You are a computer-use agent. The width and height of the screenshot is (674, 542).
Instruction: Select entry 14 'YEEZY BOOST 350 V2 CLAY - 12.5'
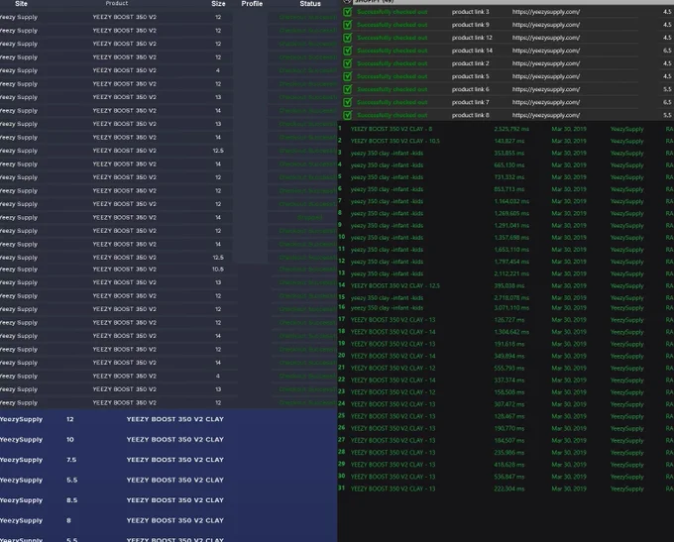pyautogui.click(x=395, y=285)
